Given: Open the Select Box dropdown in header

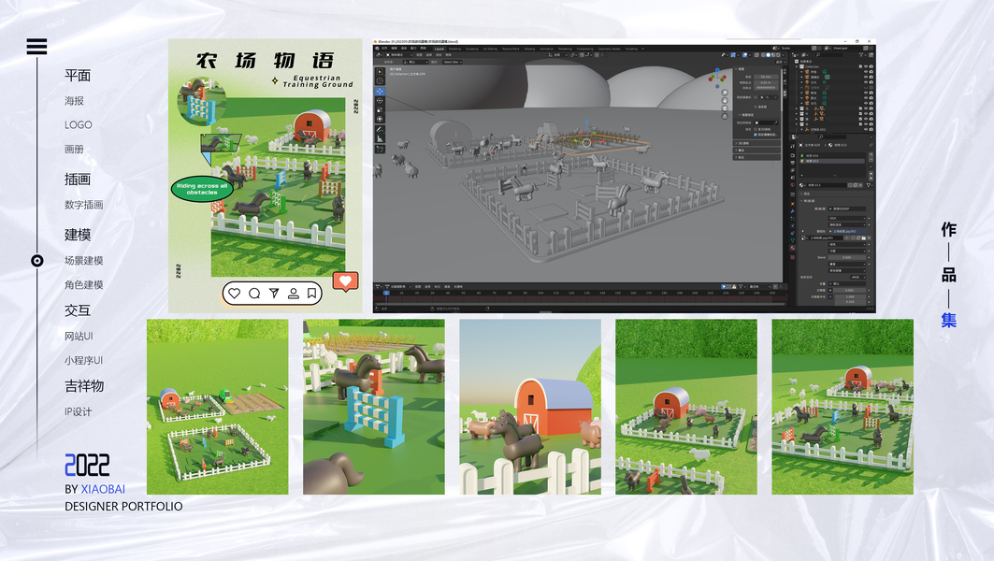Looking at the screenshot, I should (x=453, y=62).
